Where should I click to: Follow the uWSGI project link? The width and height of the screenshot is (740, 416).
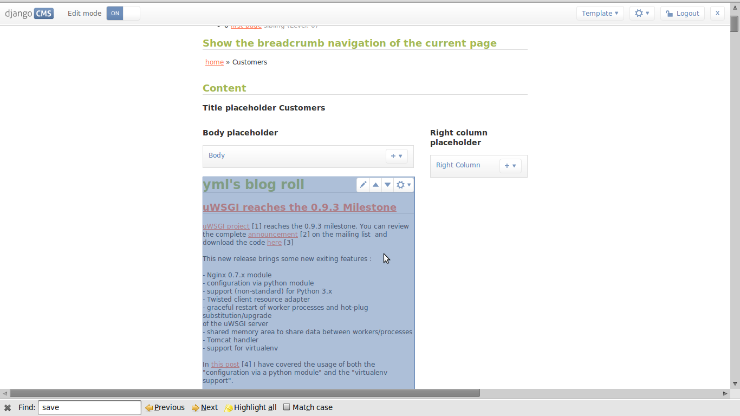[x=226, y=226]
